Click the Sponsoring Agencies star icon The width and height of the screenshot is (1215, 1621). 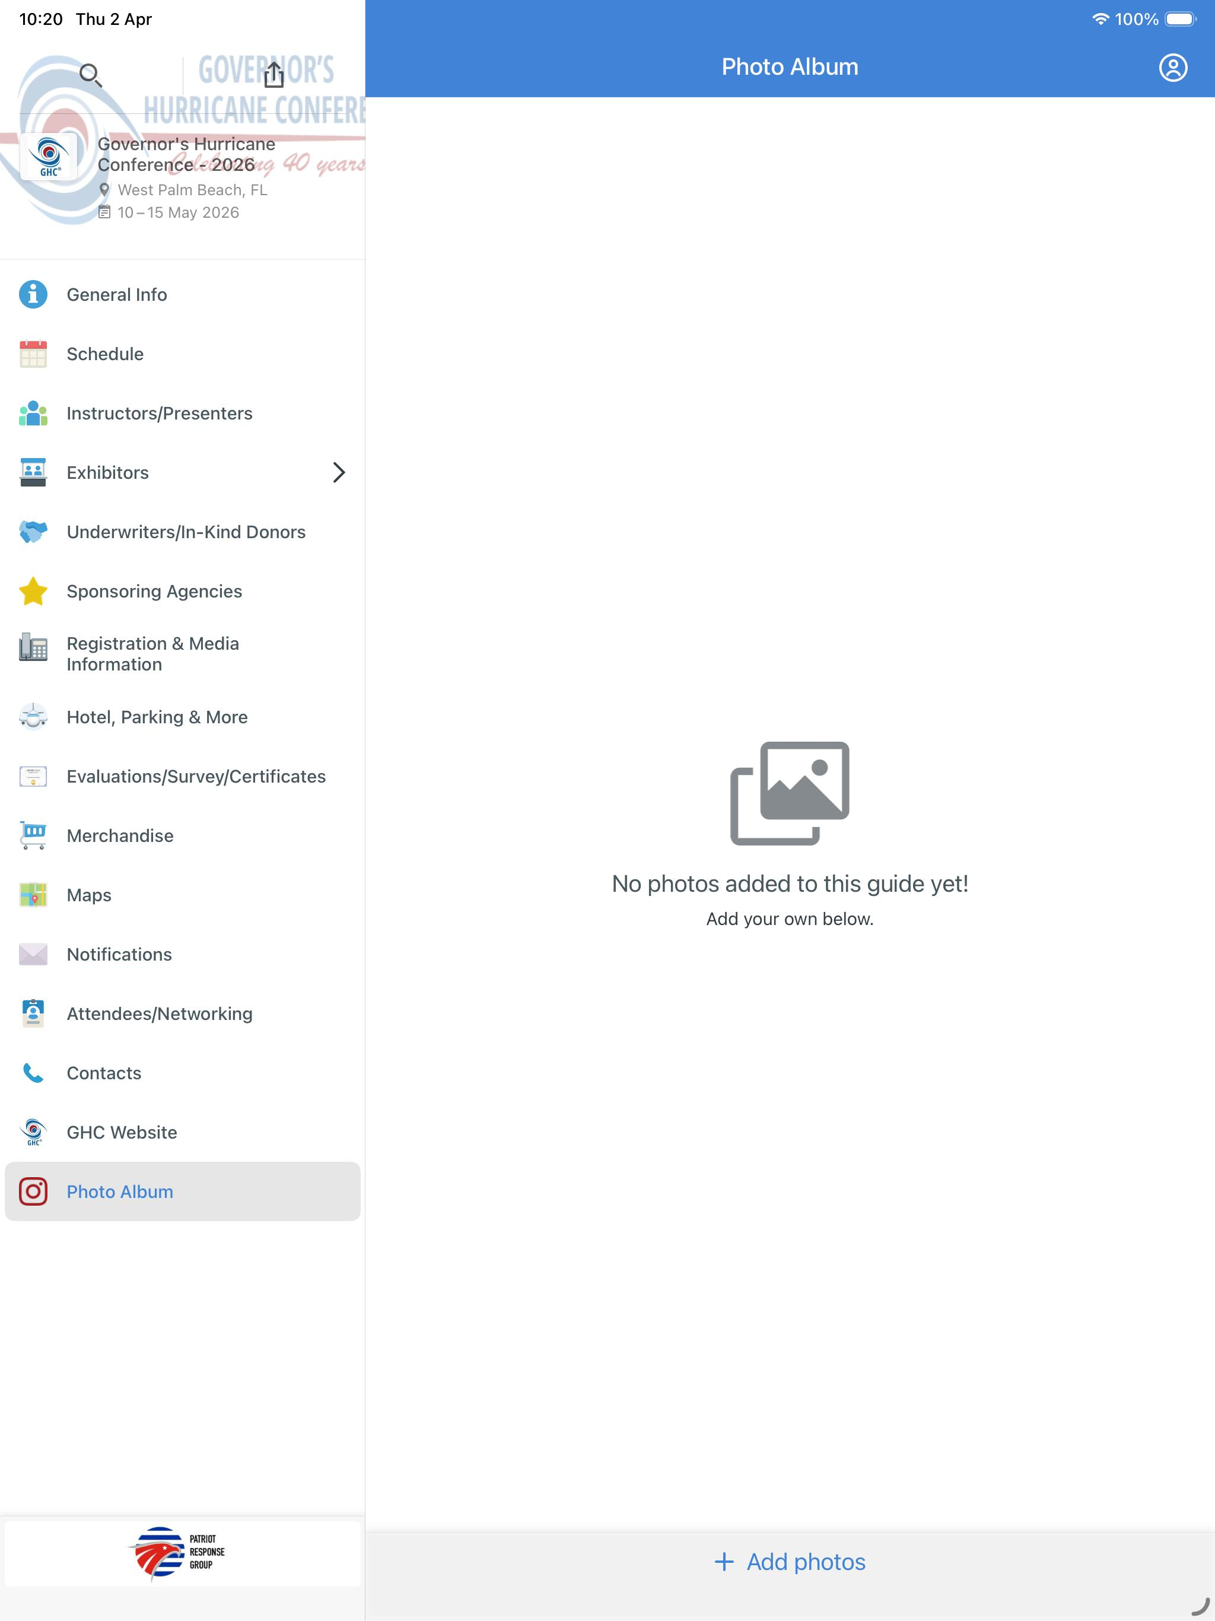coord(33,592)
